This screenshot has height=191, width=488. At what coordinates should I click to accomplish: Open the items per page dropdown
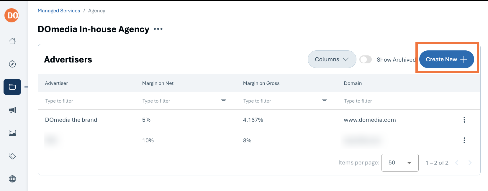(400, 163)
